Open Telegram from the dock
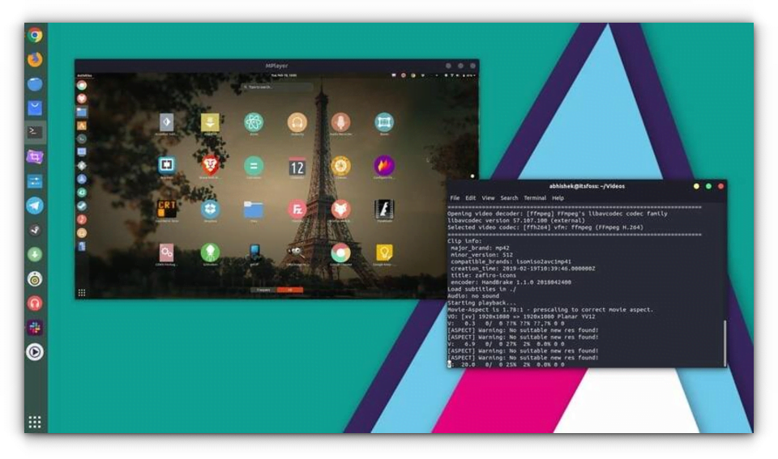 pyautogui.click(x=35, y=206)
